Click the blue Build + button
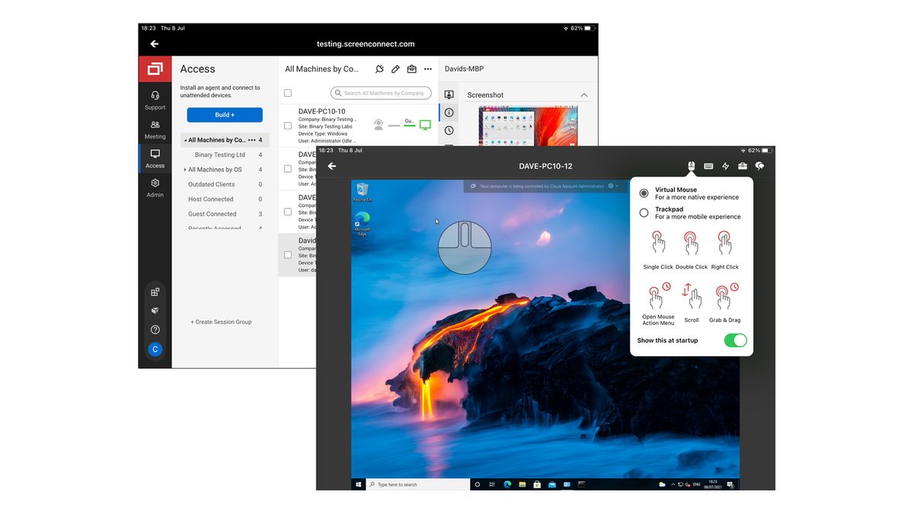Screen dimensions: 914x514 [224, 114]
